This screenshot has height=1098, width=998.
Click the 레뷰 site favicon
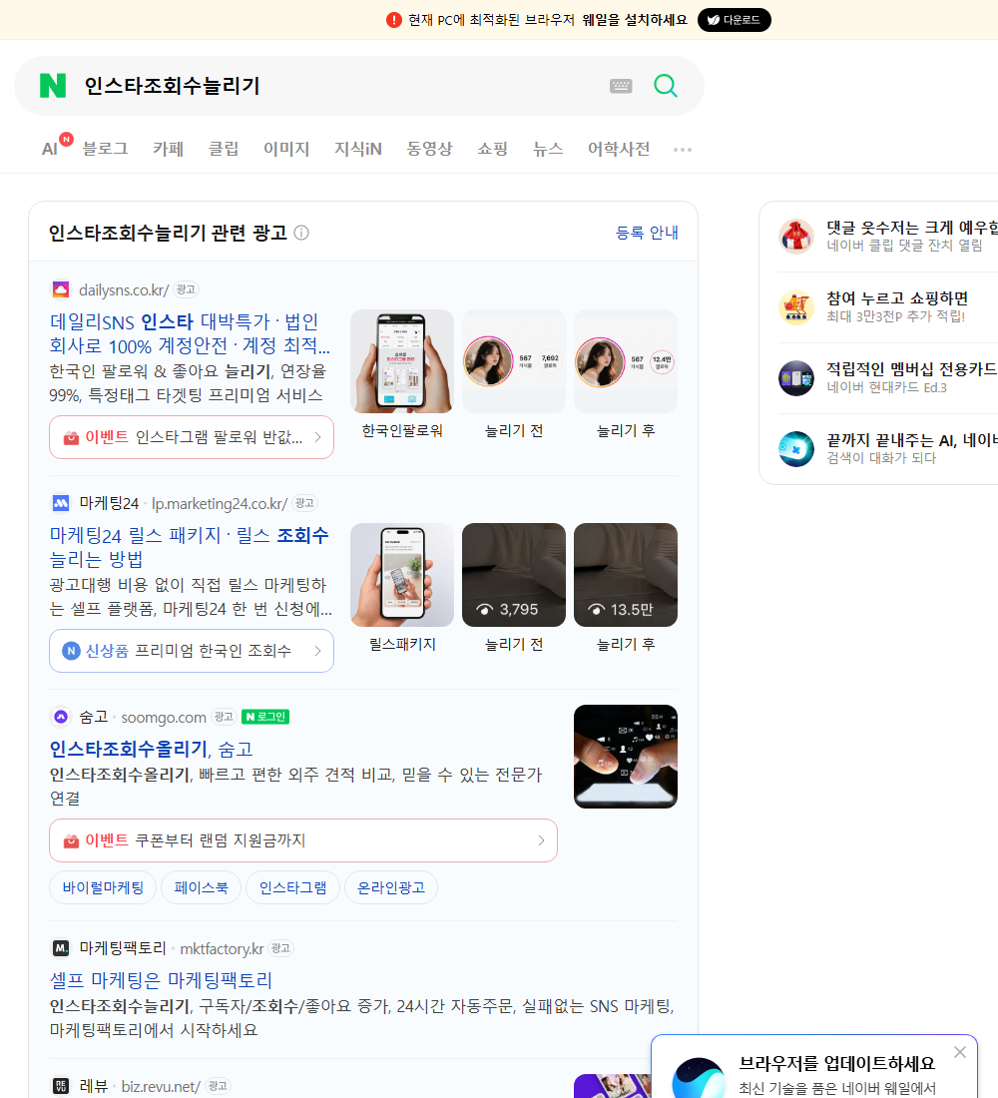coord(61,1086)
